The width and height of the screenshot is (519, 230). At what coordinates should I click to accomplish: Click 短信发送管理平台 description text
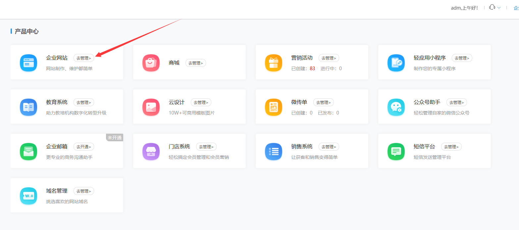click(432, 157)
